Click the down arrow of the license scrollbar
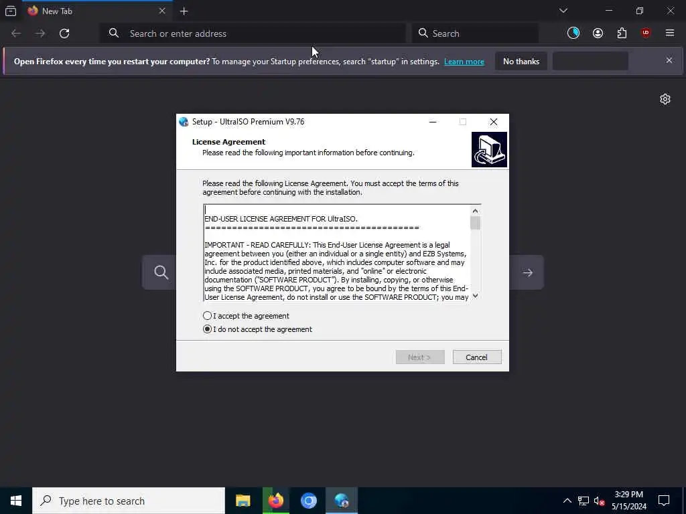This screenshot has height=514, width=686. [475, 296]
